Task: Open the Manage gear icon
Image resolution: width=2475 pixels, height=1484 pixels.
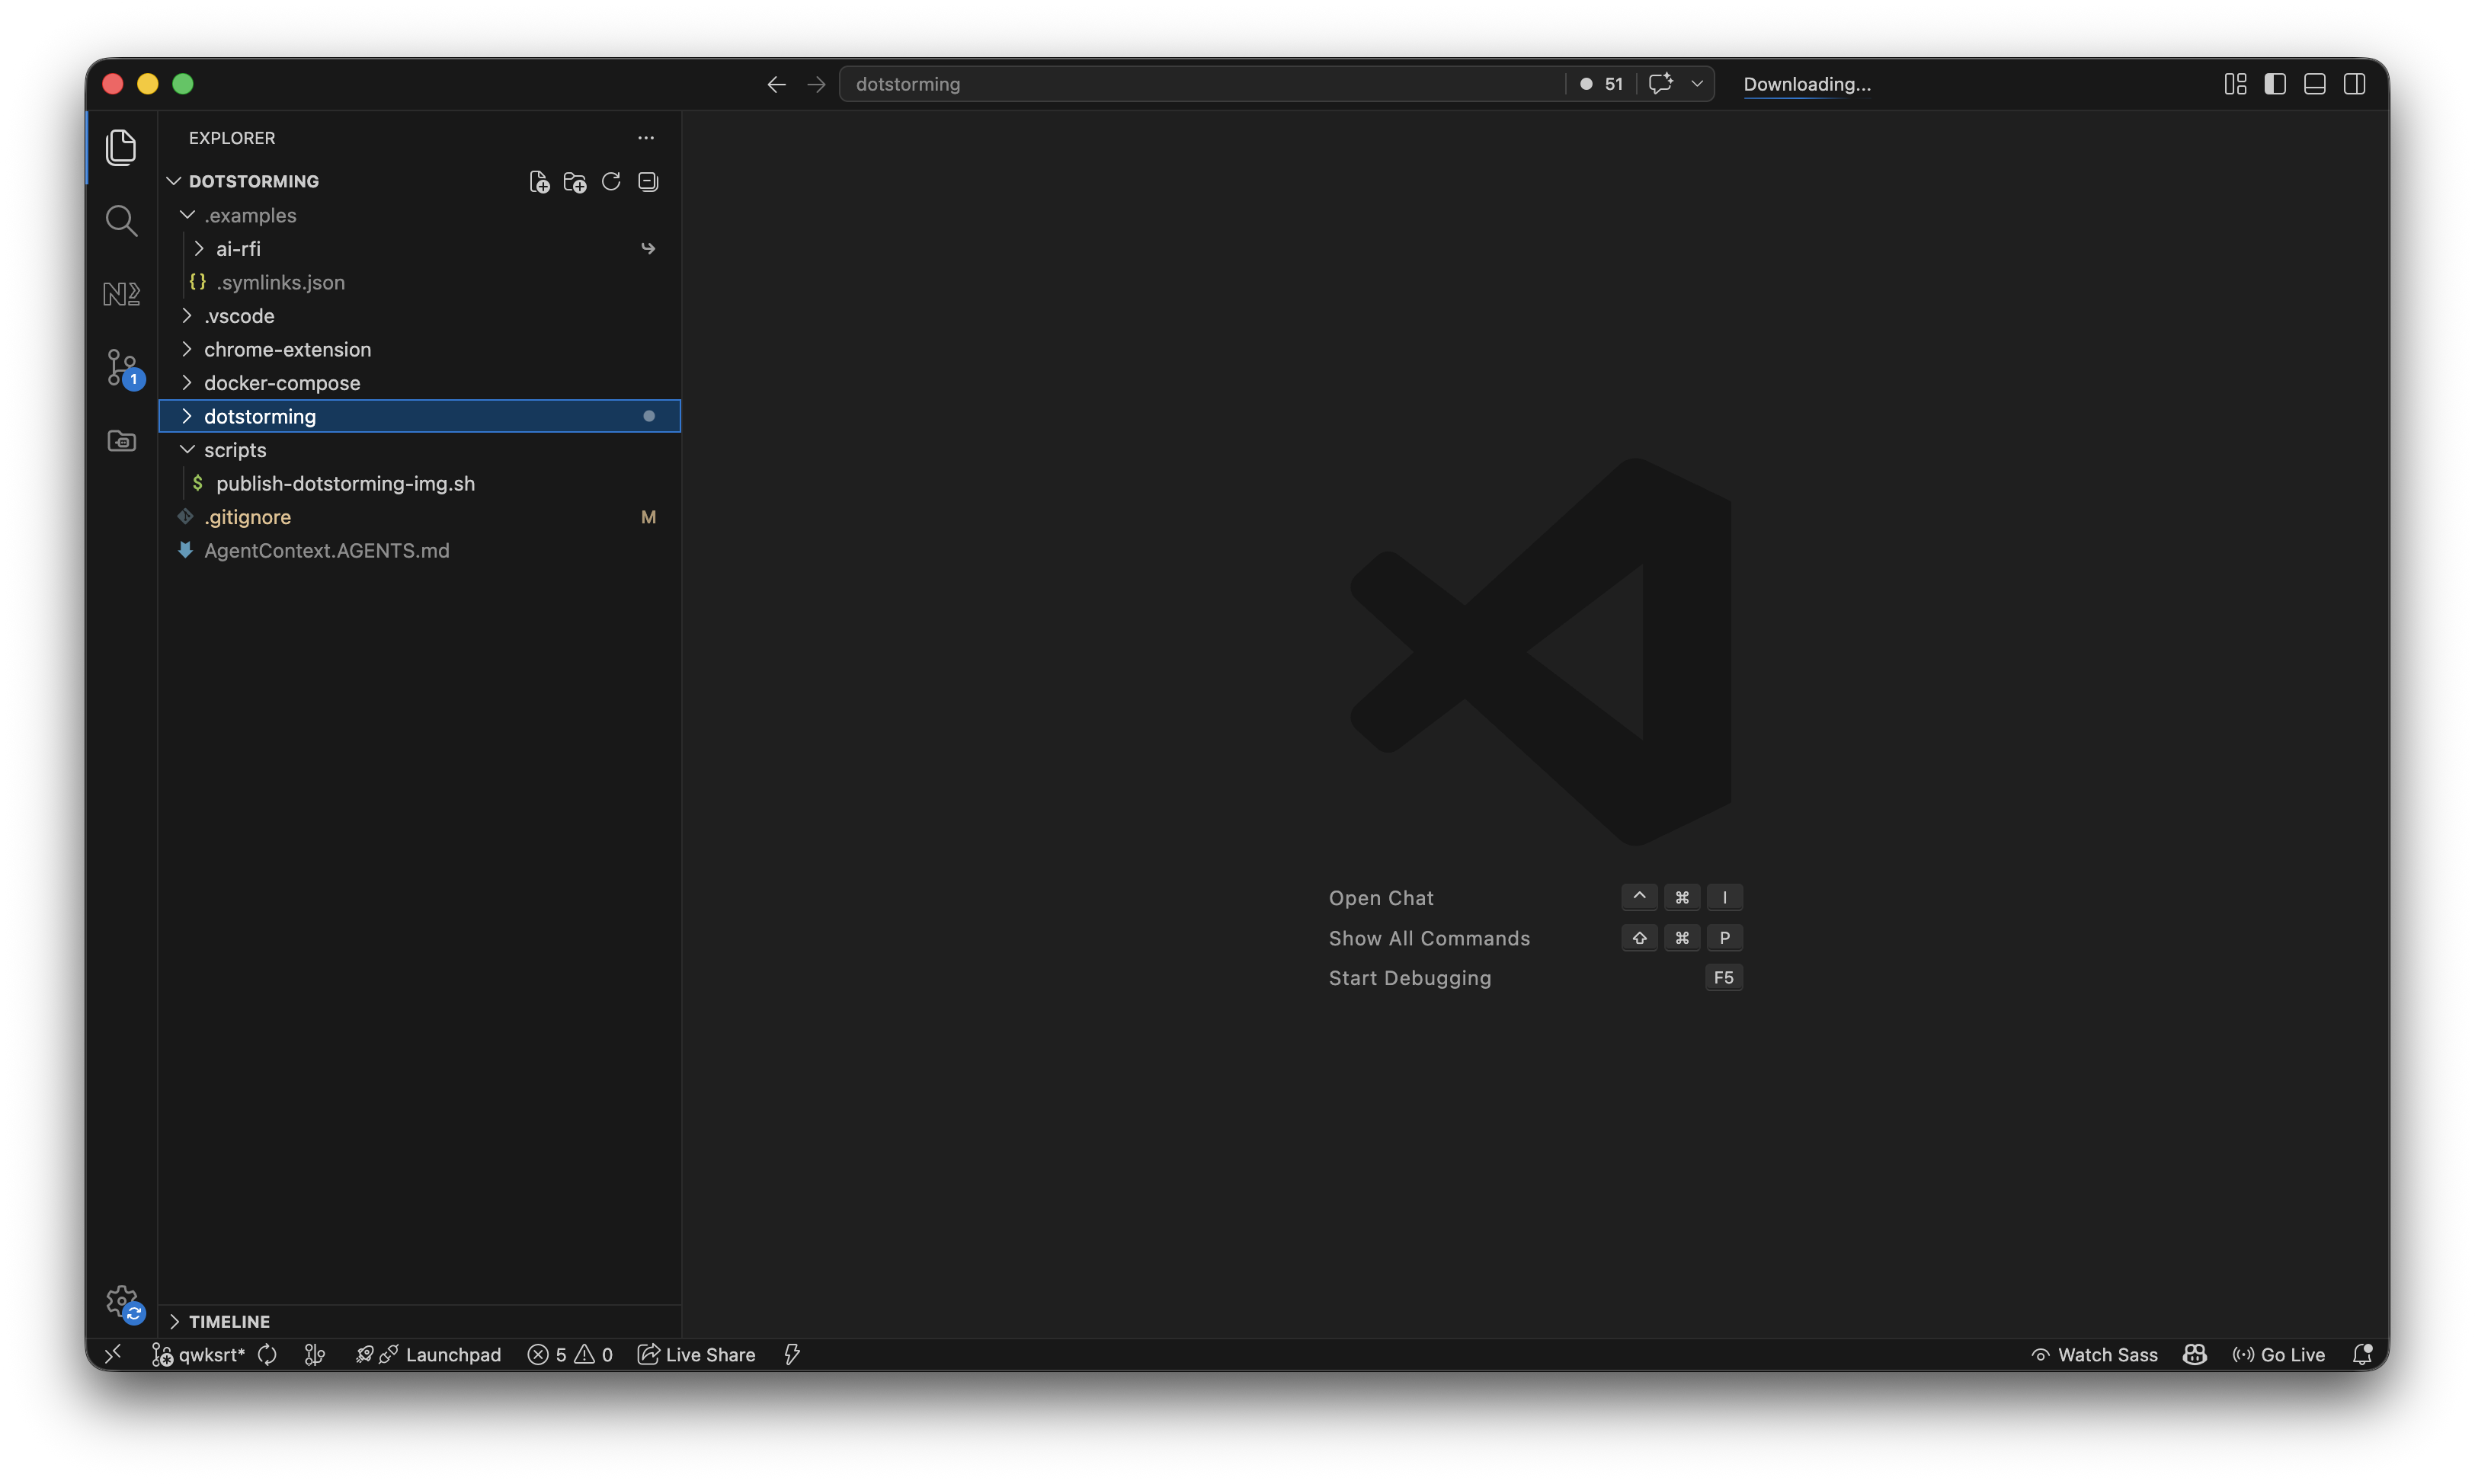Action: pos(122,1301)
